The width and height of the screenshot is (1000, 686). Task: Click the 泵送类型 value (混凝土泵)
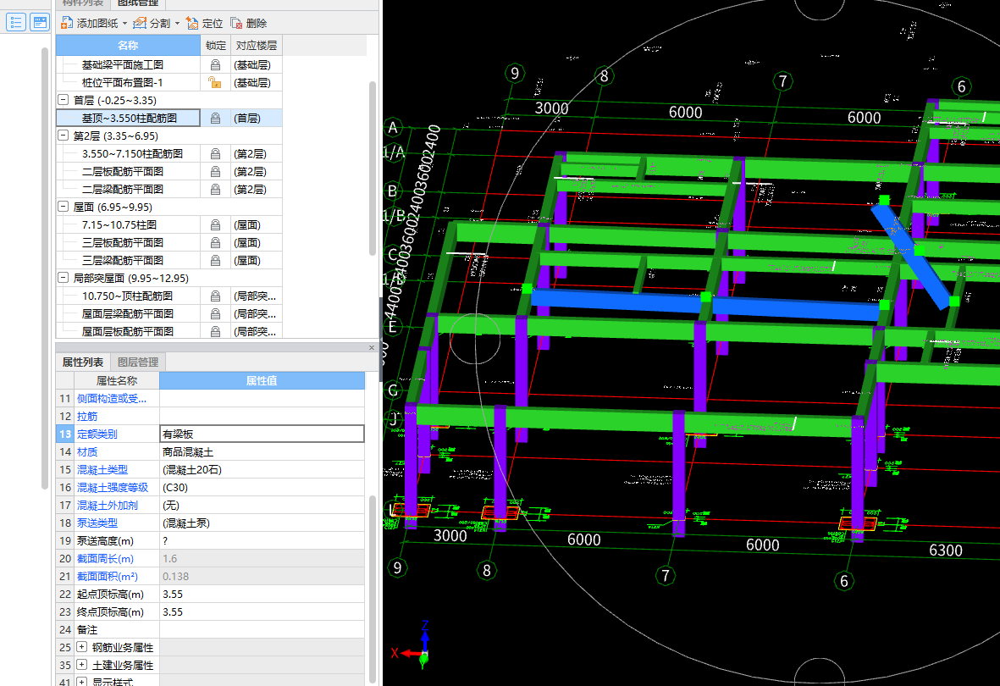(x=262, y=523)
